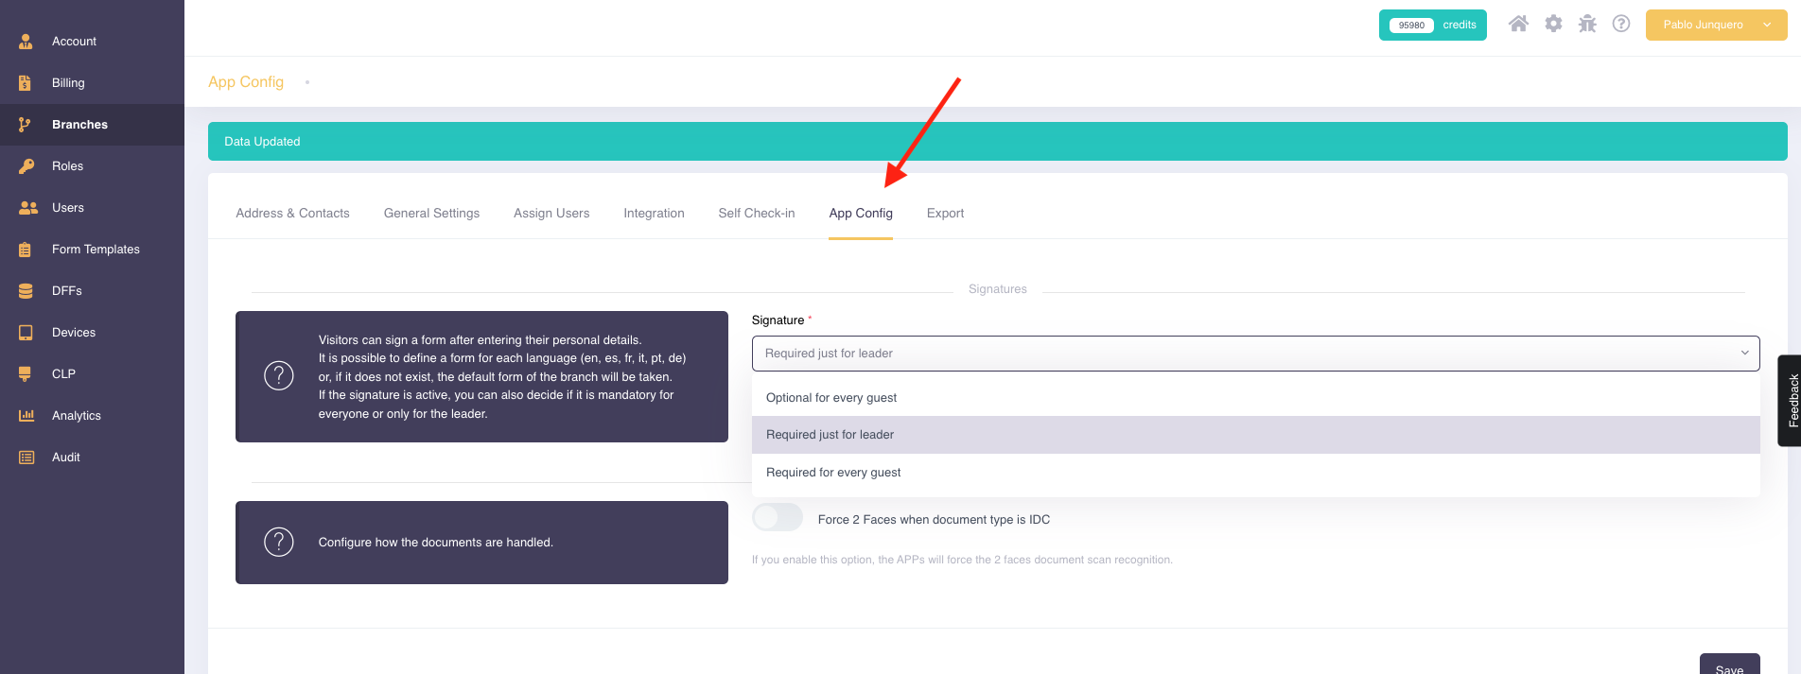Choose Required just for leader option

1255,435
